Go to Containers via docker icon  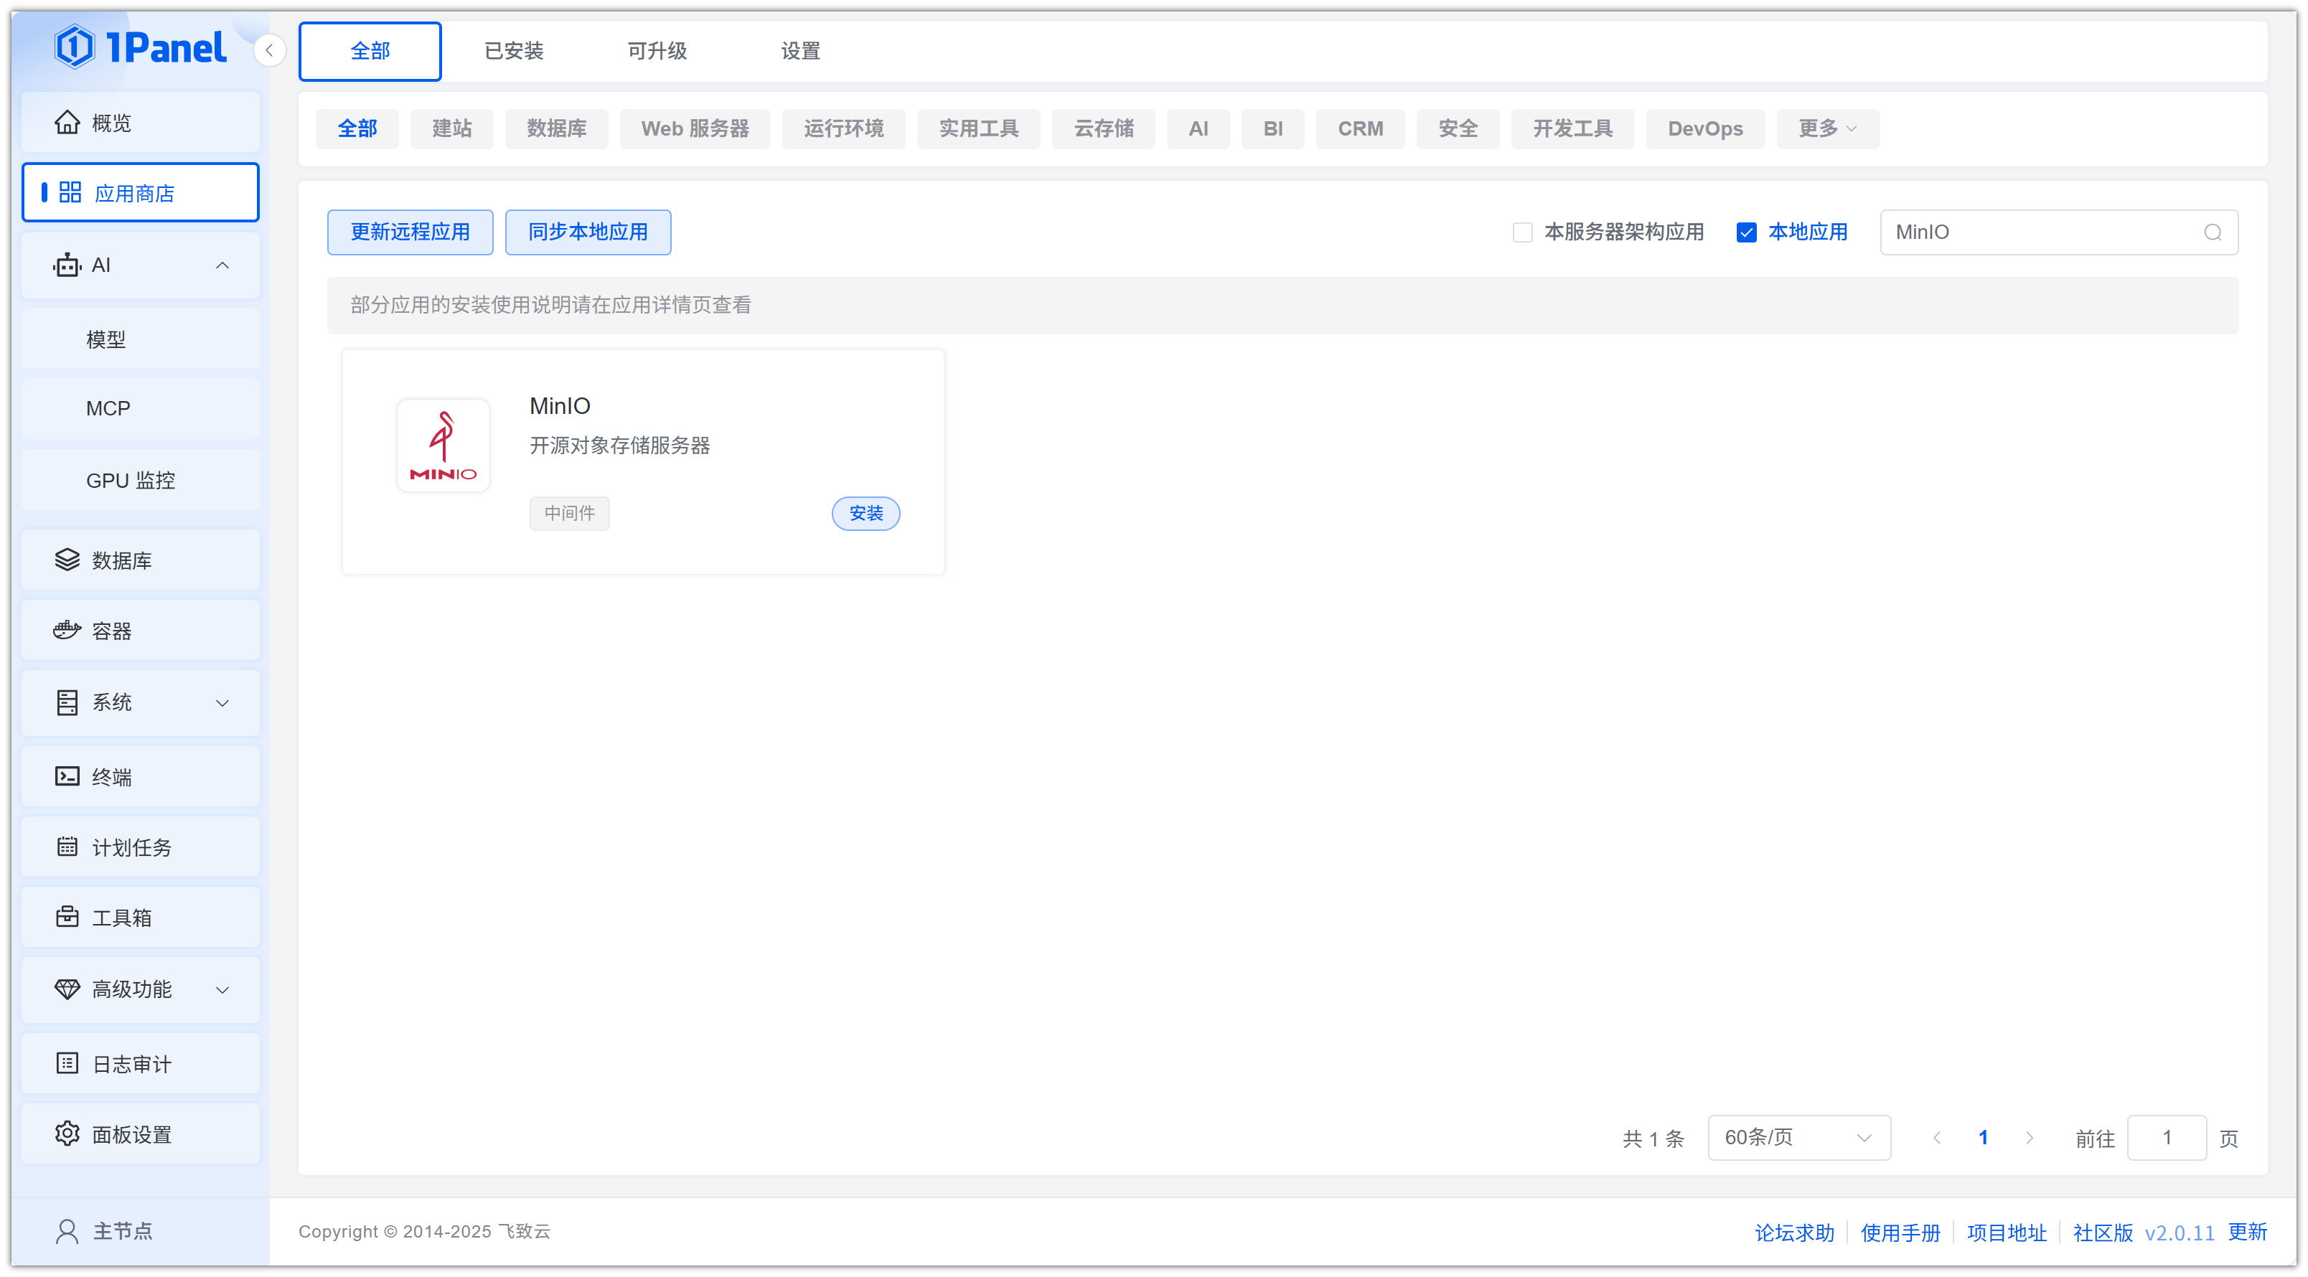66,631
